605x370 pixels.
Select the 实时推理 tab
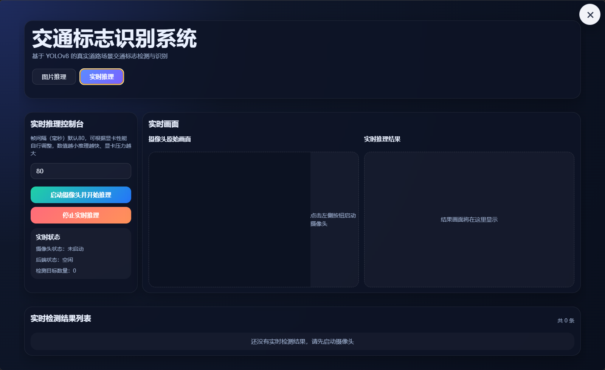tap(101, 77)
